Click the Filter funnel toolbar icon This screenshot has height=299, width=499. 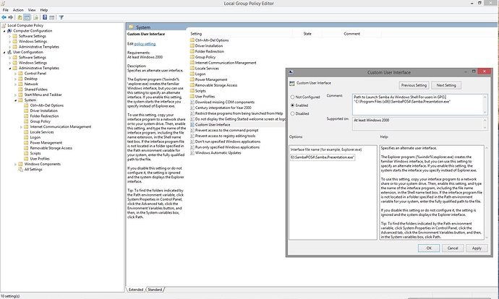[61, 17]
